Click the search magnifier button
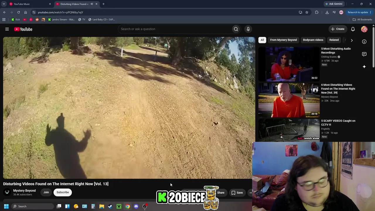The width and height of the screenshot is (375, 211). click(x=236, y=29)
